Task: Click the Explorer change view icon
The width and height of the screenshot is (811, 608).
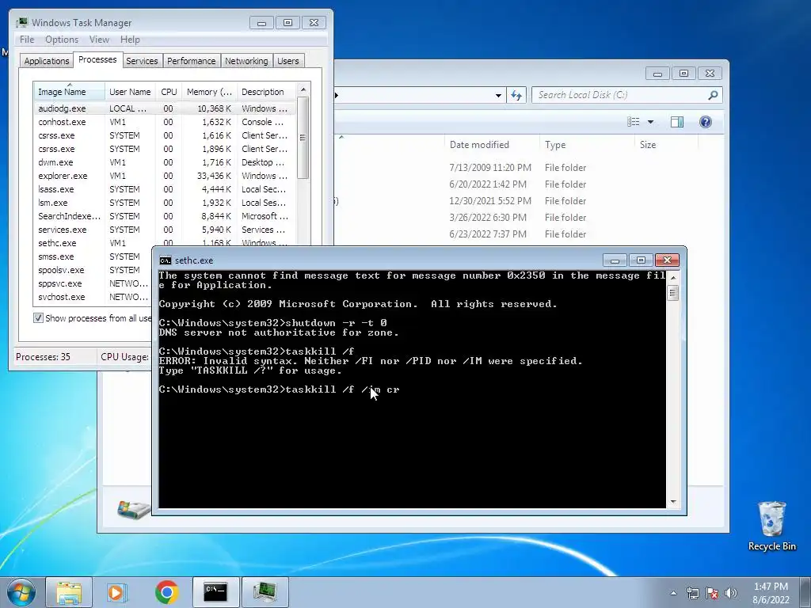Action: point(634,122)
